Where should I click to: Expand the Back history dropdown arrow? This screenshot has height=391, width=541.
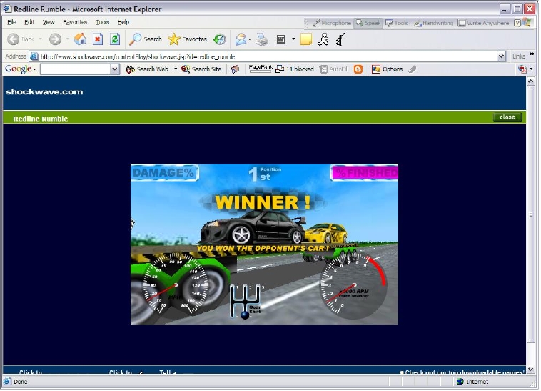click(x=41, y=39)
